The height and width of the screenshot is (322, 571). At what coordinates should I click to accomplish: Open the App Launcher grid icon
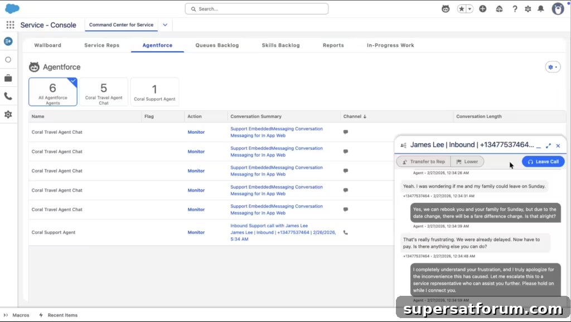pos(10,25)
